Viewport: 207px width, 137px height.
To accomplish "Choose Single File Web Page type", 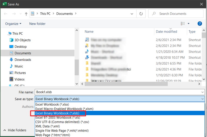I will pos(120,131).
